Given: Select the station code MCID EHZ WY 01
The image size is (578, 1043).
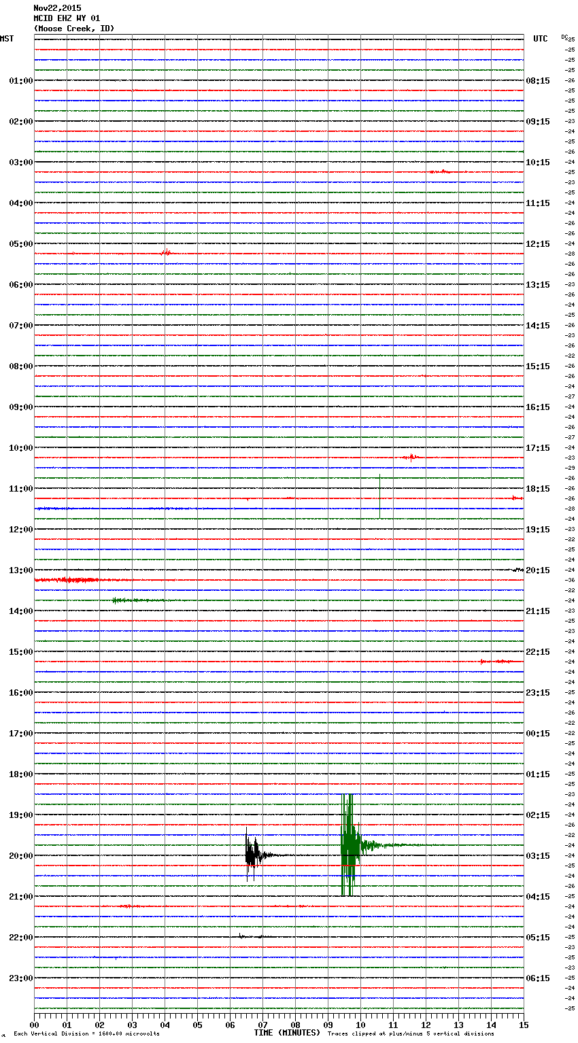Looking at the screenshot, I should (67, 18).
